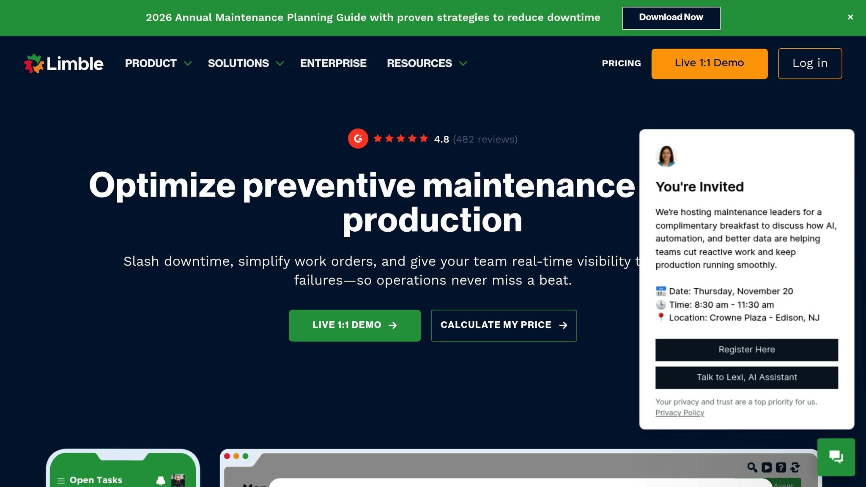The image size is (866, 487).
Task: Open the live chat widget
Action: (x=836, y=457)
